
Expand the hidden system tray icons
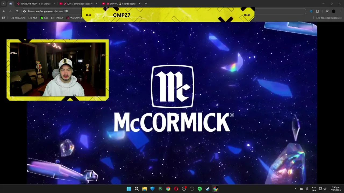pos(296,189)
